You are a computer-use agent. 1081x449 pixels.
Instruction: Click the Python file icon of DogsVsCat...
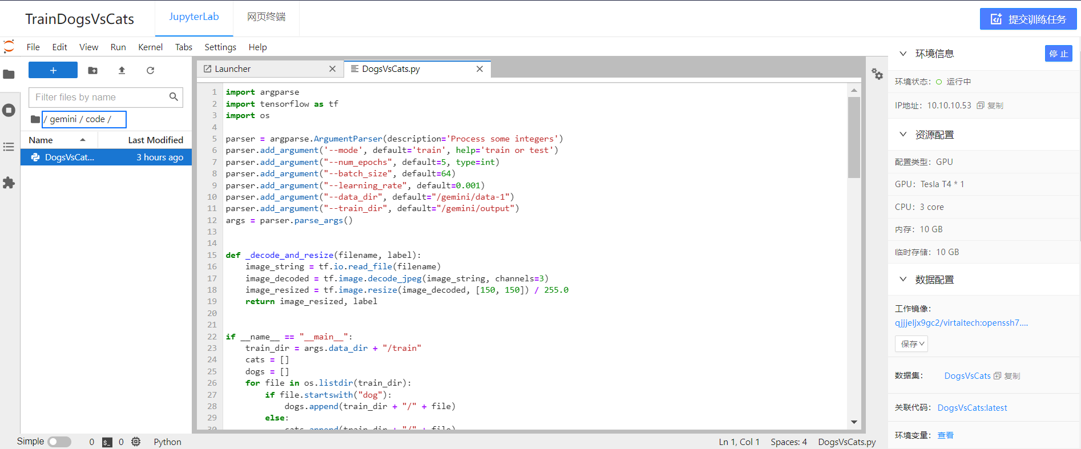click(x=35, y=157)
